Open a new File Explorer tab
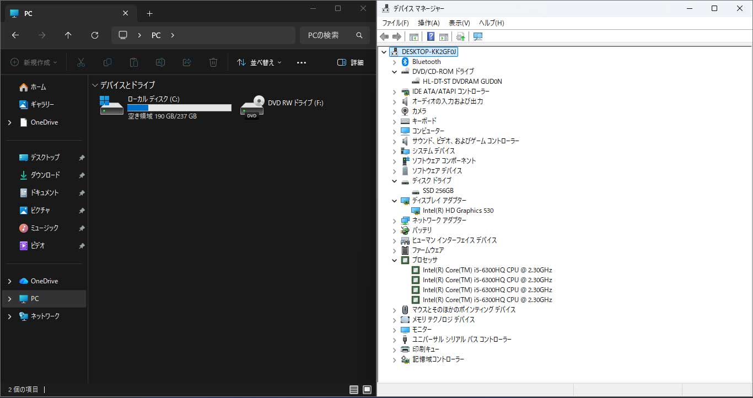The image size is (753, 398). [x=149, y=14]
